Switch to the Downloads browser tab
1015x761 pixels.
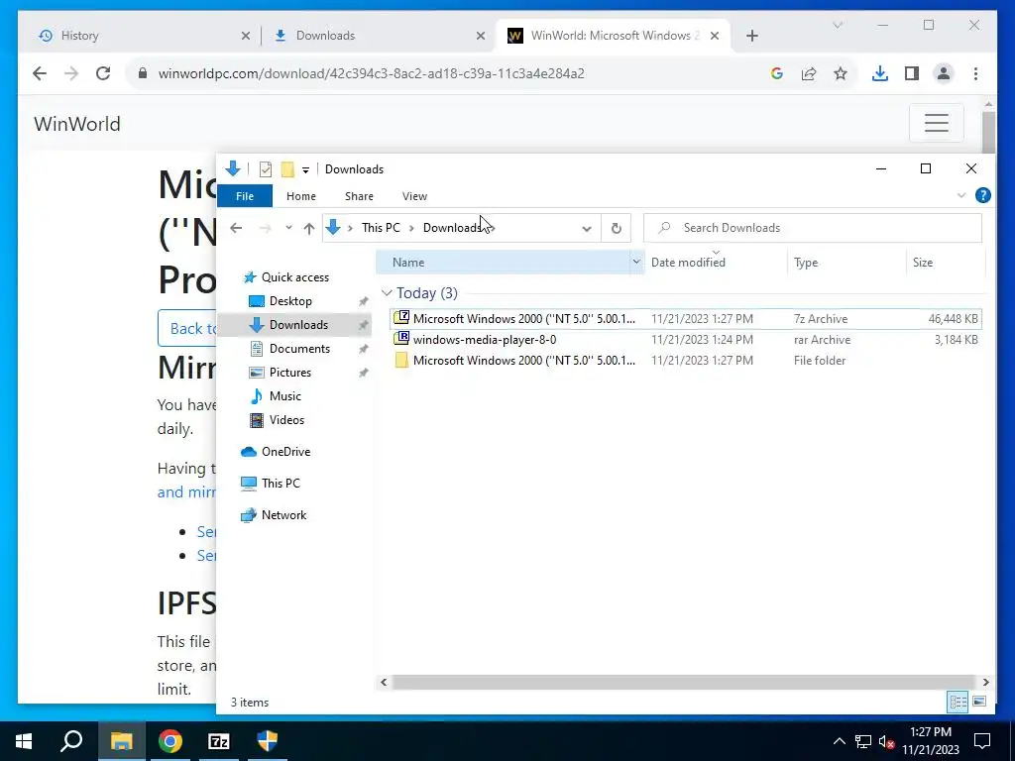(379, 36)
